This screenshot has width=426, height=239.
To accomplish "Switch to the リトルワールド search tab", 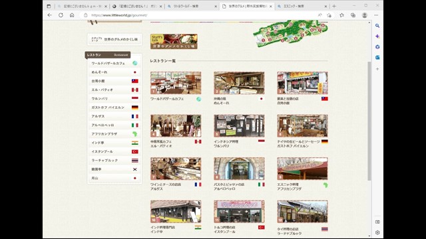I will tap(192, 6).
